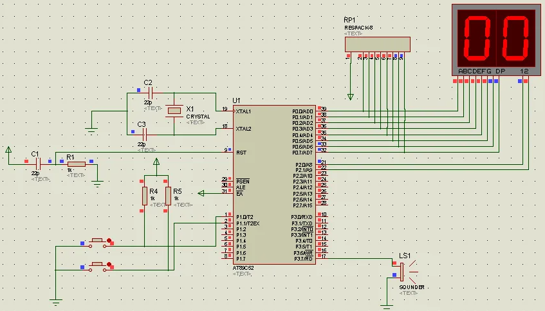545x311 pixels.
Task: Click the right digit of the seven-segment display
Action: coord(515,38)
